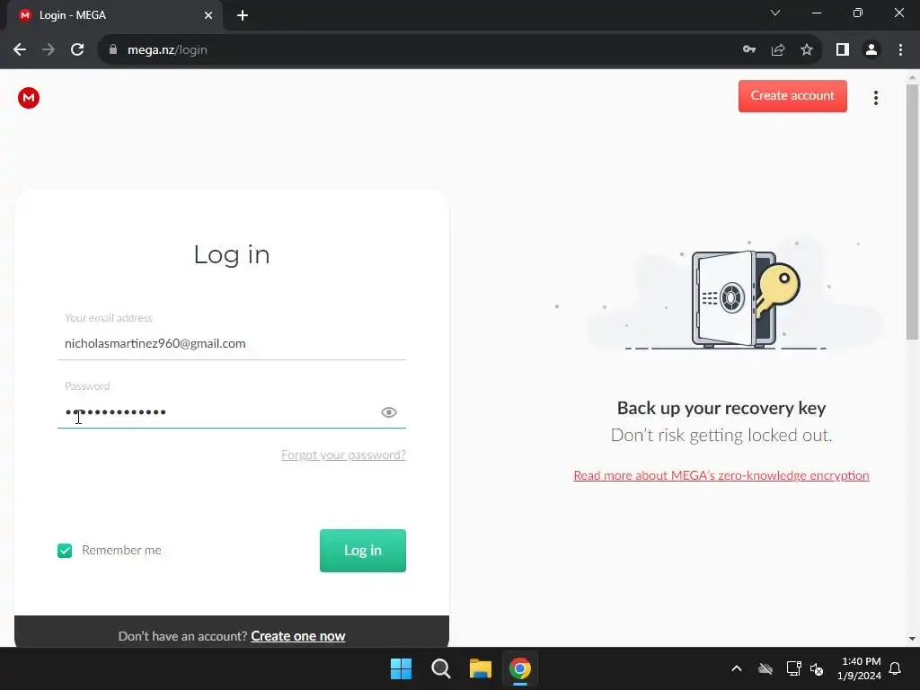Open network tray icon
Viewport: 920px width, 690px height.
pyautogui.click(x=793, y=668)
